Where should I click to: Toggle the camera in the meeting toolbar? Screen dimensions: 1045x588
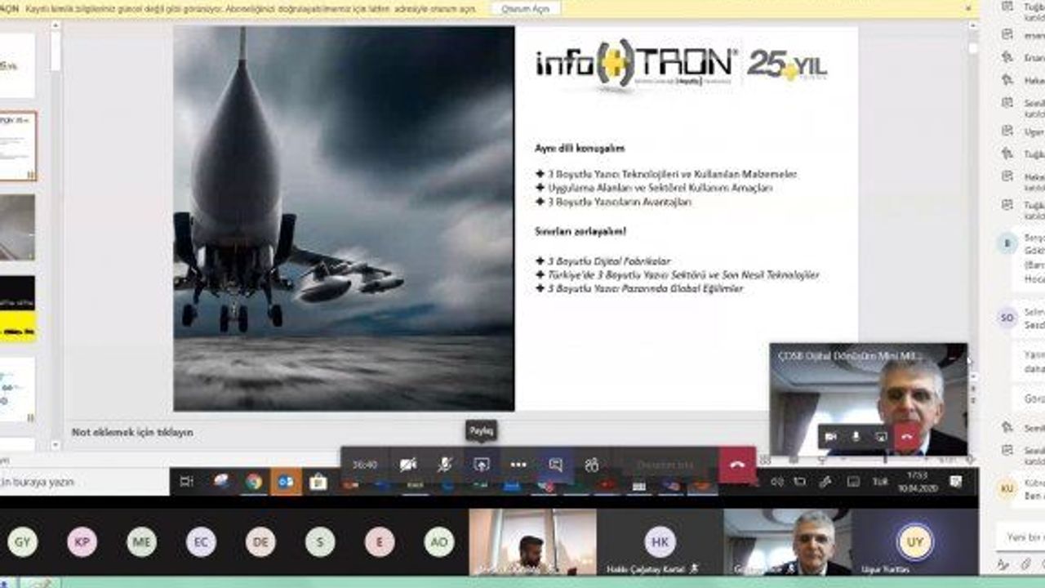tap(407, 465)
